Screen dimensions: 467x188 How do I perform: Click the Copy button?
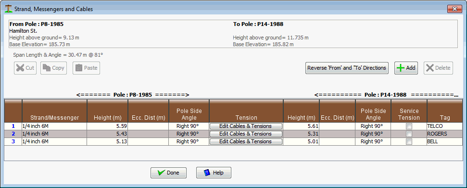pyautogui.click(x=53, y=68)
